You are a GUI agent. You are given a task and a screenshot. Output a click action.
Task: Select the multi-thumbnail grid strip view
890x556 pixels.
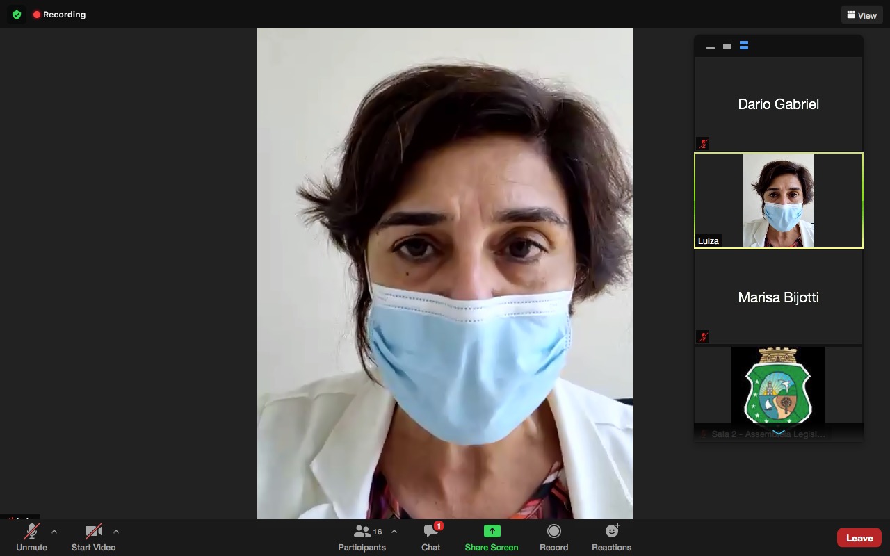tap(744, 46)
